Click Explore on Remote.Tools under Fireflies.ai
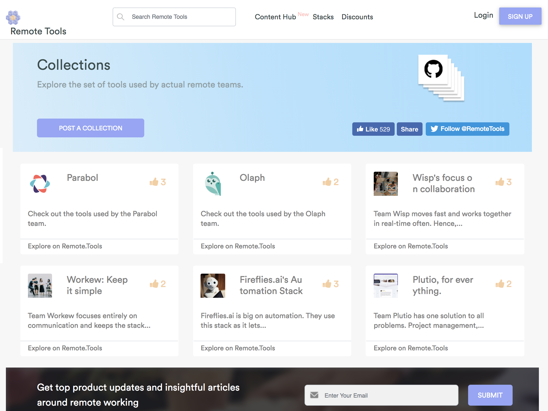 (238, 348)
